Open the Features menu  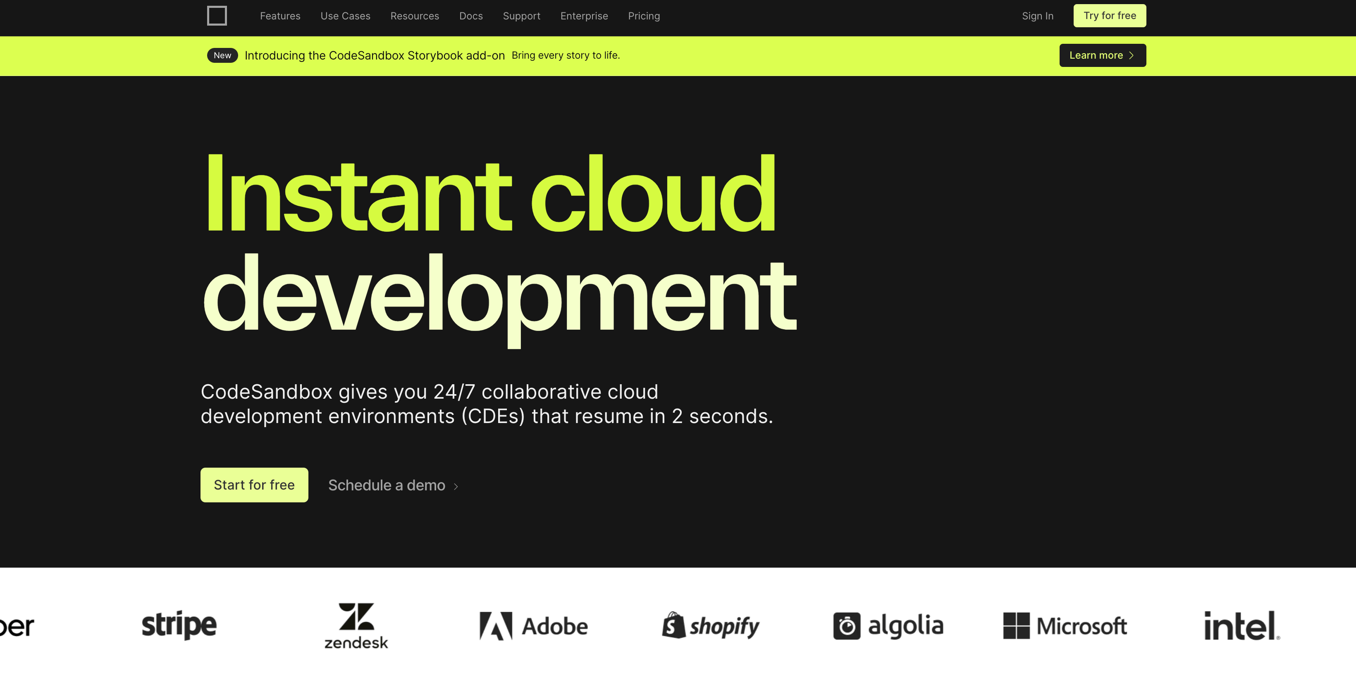click(280, 16)
